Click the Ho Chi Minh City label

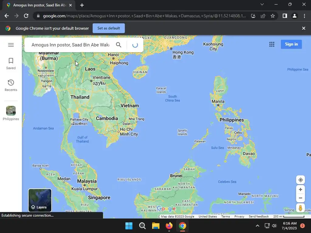pyautogui.click(x=129, y=132)
